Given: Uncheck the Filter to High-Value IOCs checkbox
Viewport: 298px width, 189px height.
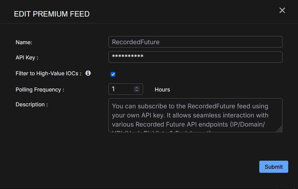Looking at the screenshot, I should point(113,74).
